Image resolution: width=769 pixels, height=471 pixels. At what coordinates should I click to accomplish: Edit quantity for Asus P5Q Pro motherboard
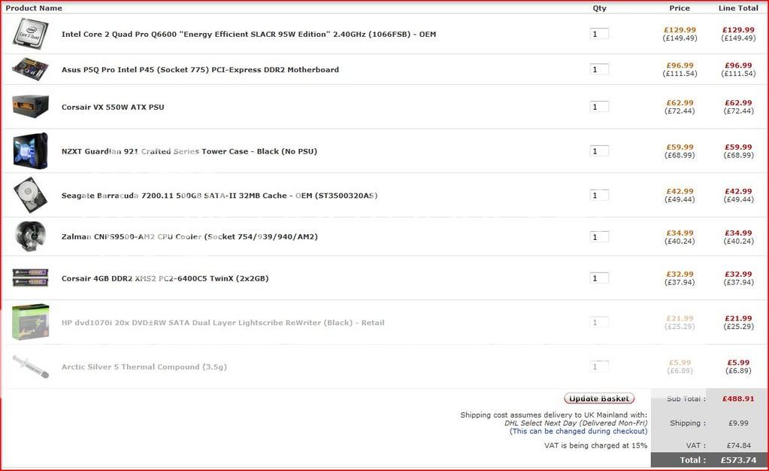pos(599,69)
